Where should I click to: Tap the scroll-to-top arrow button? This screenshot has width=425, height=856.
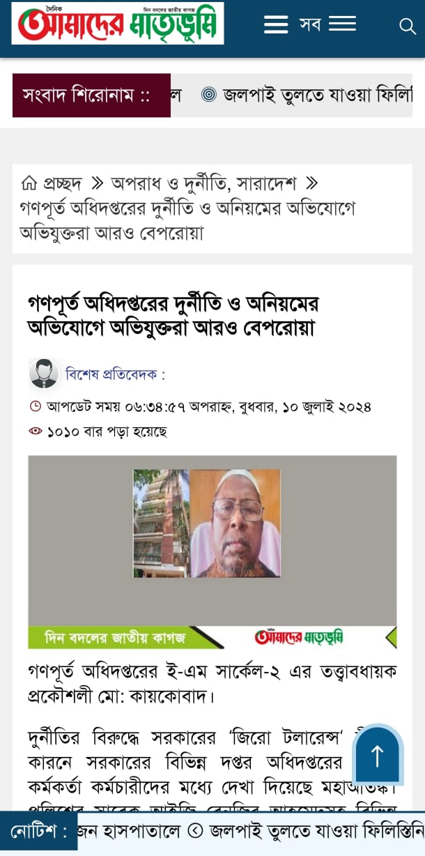coord(378,756)
